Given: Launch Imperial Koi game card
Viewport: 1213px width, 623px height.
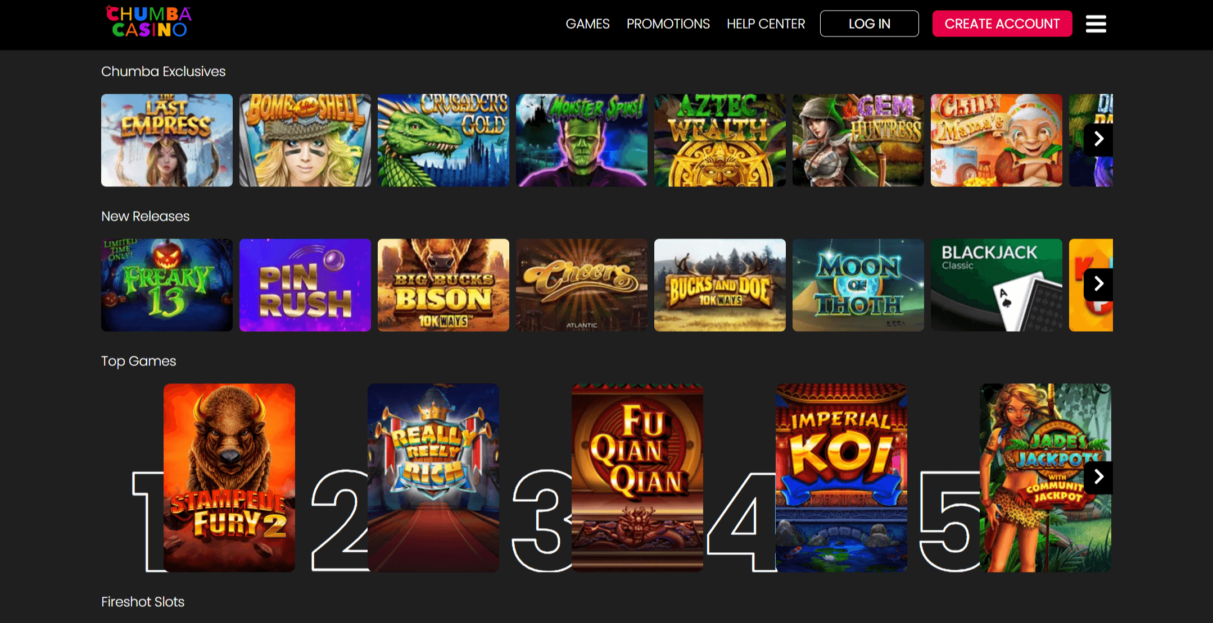Looking at the screenshot, I should (841, 478).
